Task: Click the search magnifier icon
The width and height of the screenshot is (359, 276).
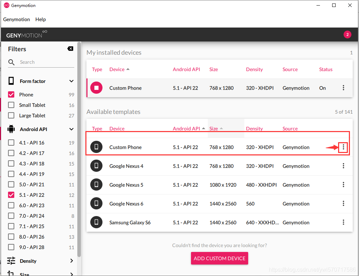Action: point(12,62)
